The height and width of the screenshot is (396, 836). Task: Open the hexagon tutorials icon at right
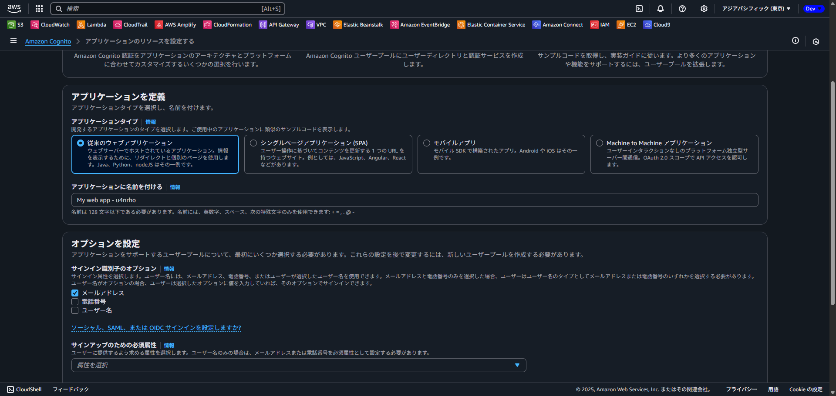point(816,41)
